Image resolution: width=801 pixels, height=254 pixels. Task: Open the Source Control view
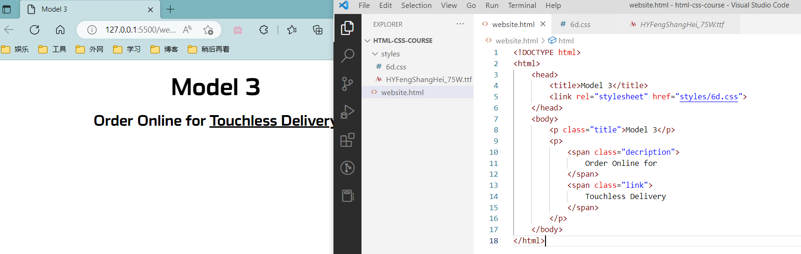pos(347,84)
